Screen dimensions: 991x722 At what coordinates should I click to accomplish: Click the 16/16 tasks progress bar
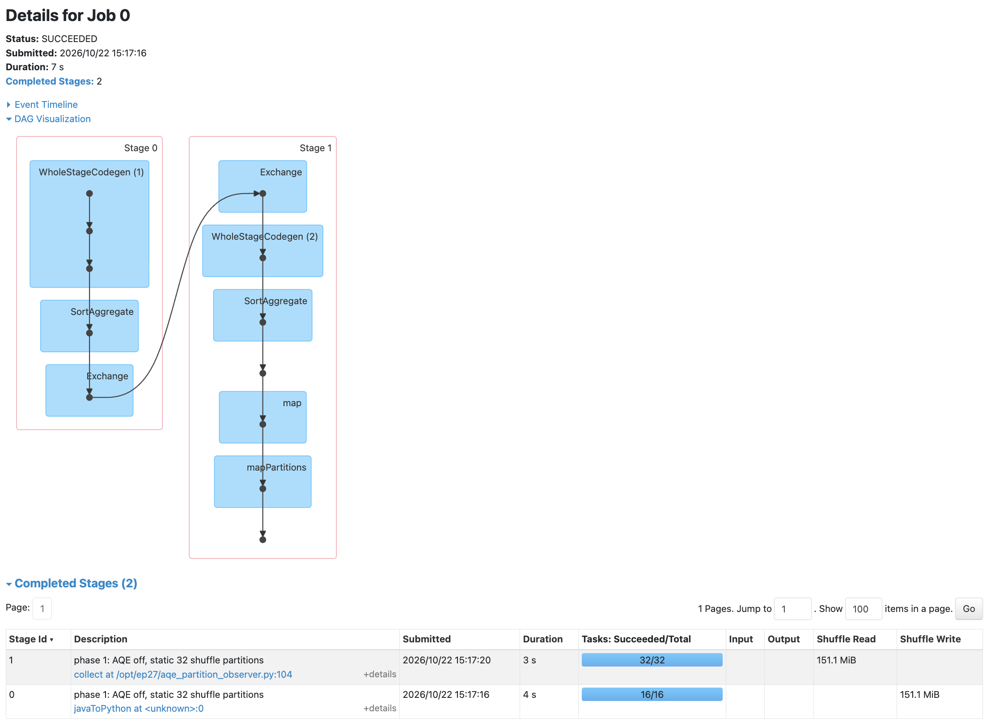pos(652,694)
